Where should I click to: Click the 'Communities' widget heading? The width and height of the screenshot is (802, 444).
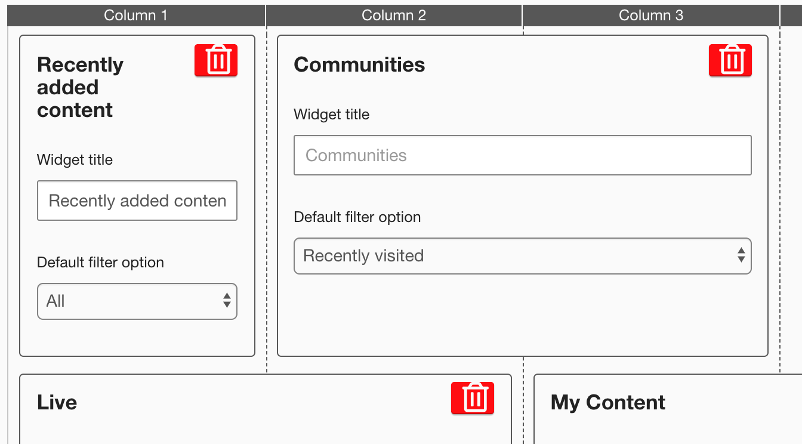tap(359, 64)
